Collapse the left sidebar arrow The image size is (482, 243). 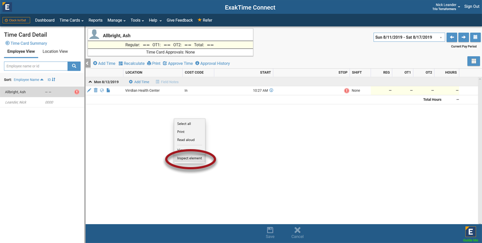[x=88, y=63]
